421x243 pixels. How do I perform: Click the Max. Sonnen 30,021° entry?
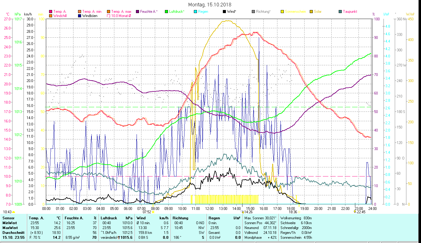[x=261, y=218]
